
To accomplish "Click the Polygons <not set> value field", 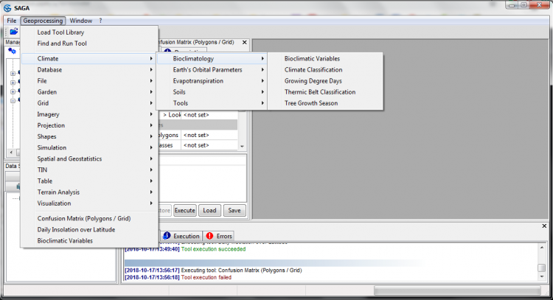I will point(209,135).
